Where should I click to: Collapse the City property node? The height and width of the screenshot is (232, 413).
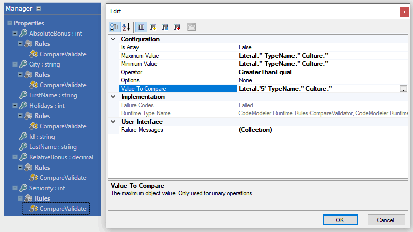coord(15,64)
